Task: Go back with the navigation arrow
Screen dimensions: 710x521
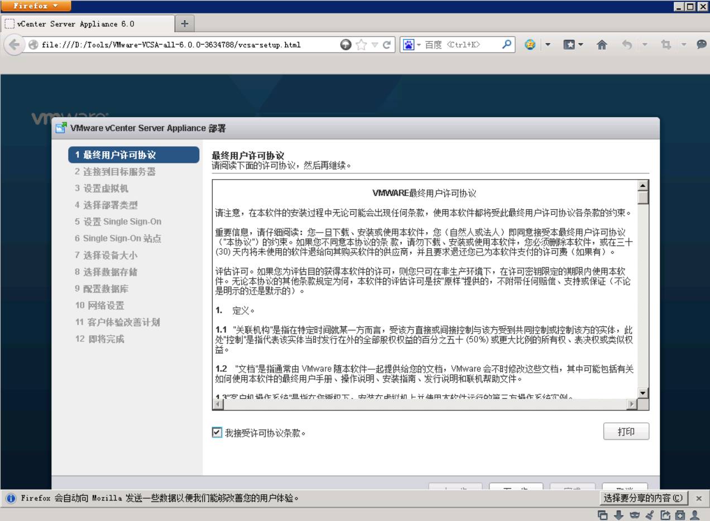Action: tap(15, 45)
